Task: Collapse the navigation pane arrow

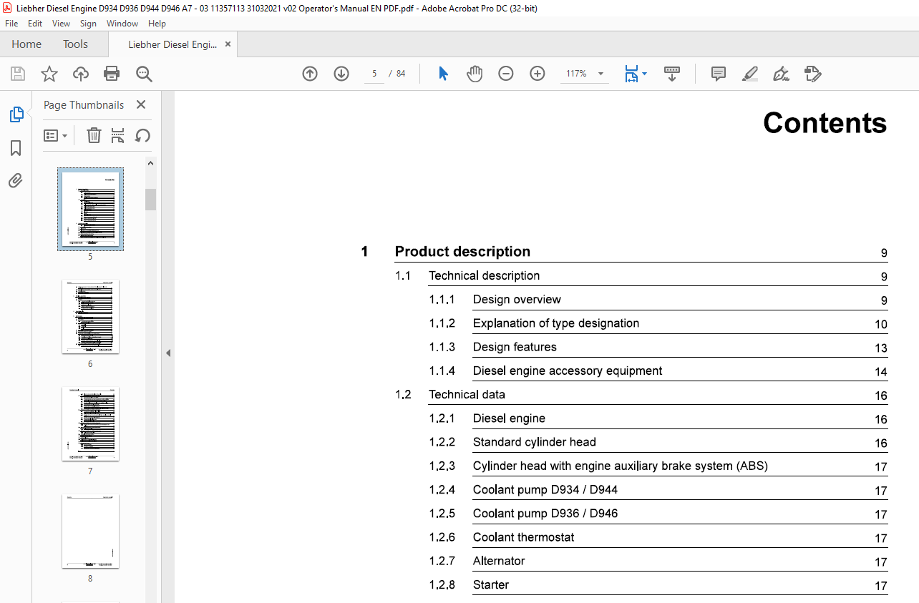Action: (x=168, y=353)
